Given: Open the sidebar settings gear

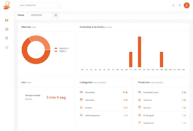Looking at the screenshot, I should (7, 47).
